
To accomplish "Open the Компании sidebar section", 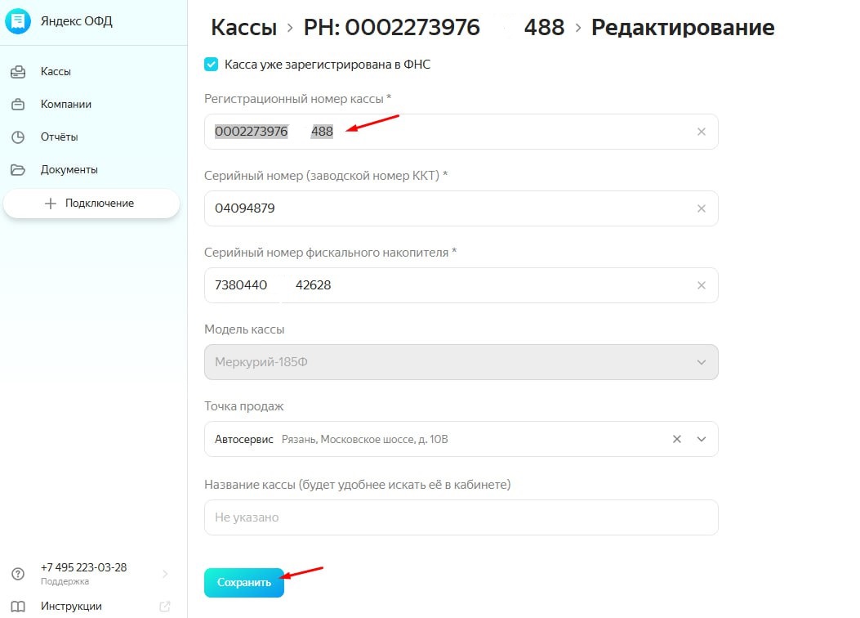I will pos(65,105).
